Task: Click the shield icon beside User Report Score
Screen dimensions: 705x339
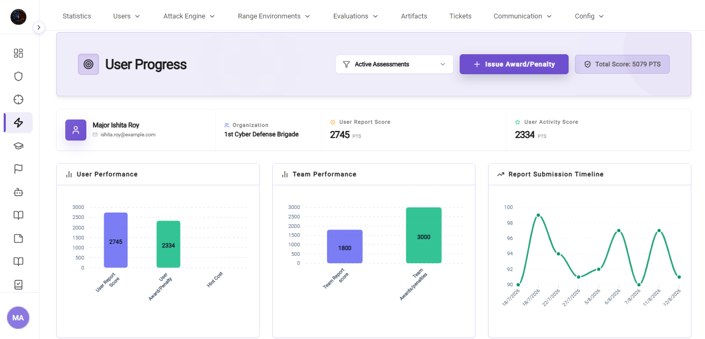Action: [333, 122]
